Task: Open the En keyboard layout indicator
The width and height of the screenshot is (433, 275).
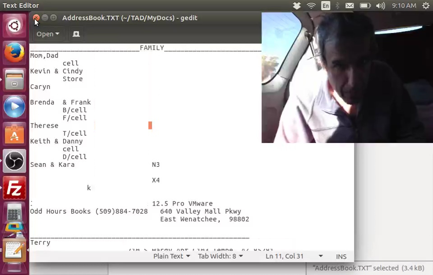Action: tap(326, 5)
